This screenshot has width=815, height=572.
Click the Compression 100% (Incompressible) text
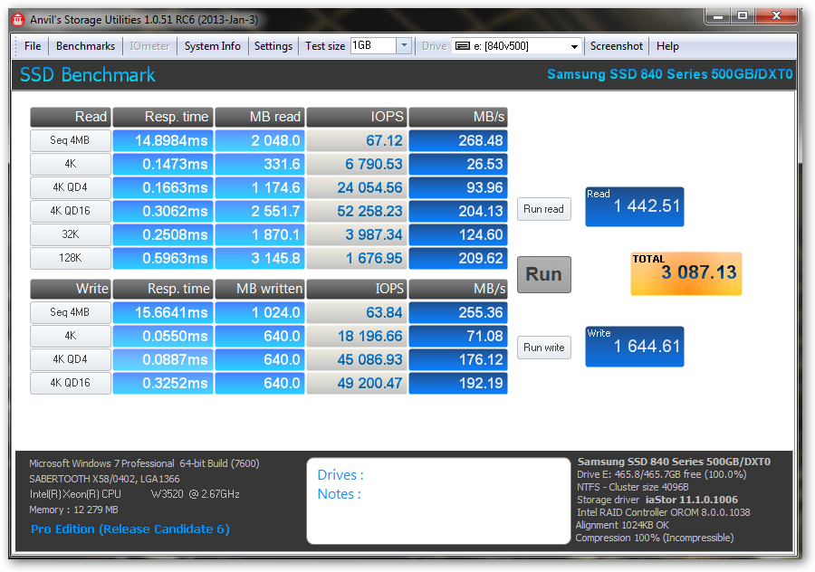click(655, 538)
